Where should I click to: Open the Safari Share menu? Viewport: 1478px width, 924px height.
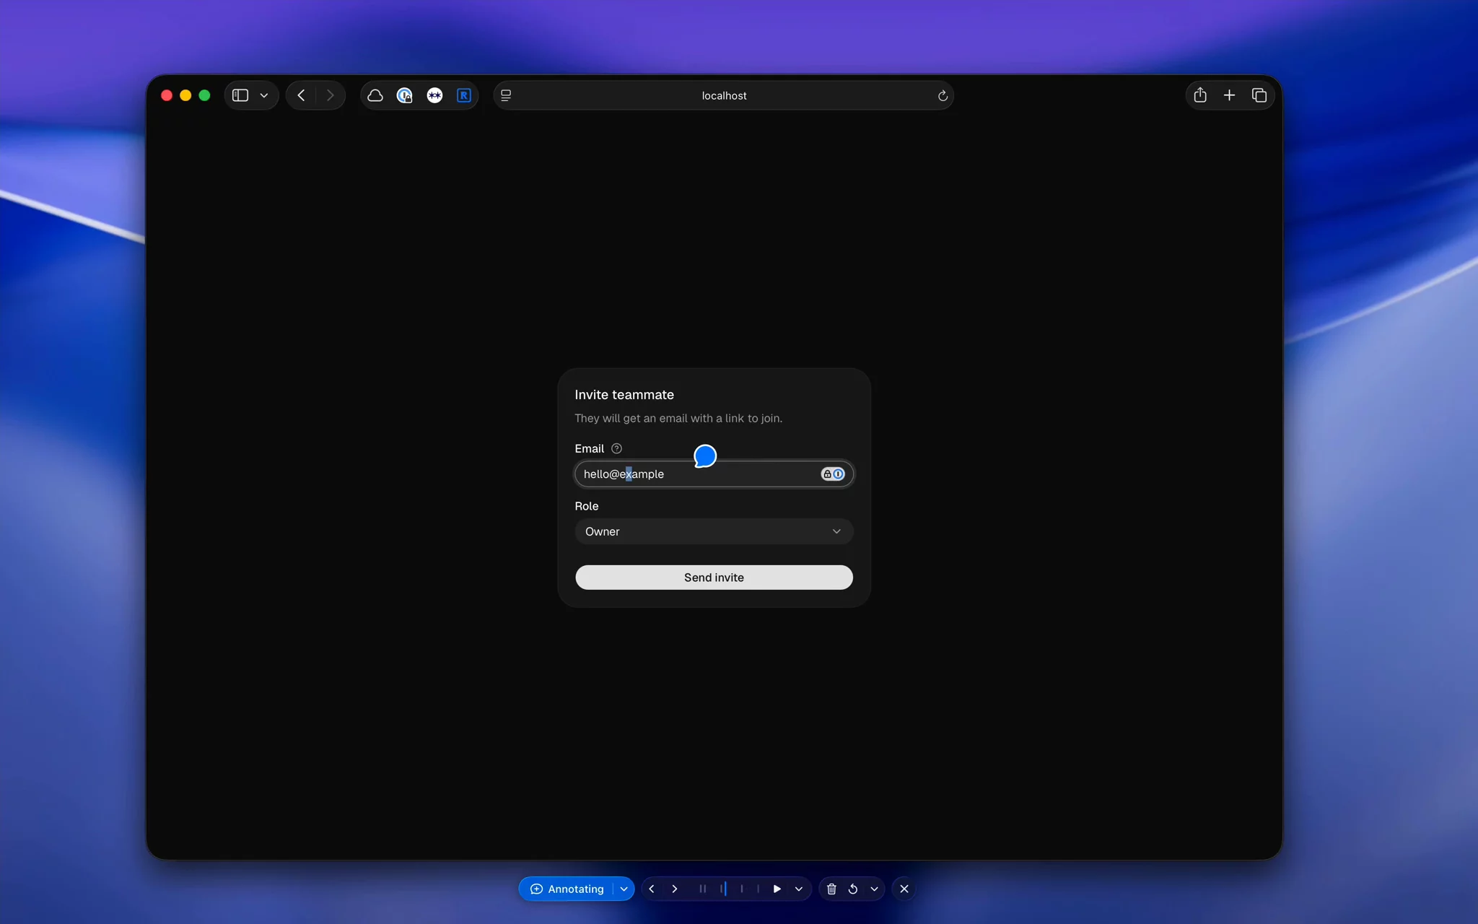(x=1200, y=95)
